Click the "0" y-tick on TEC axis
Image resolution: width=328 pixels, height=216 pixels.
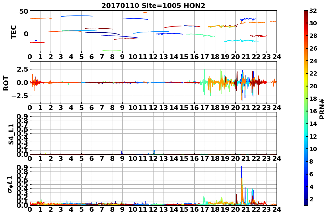26,34
